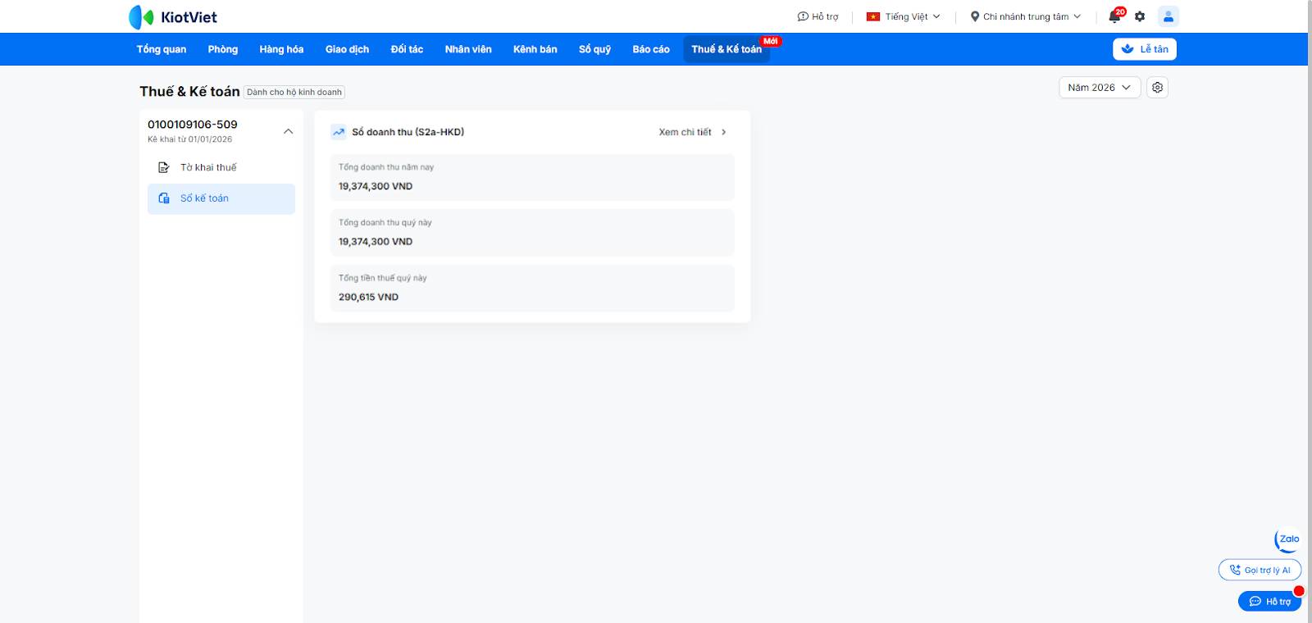Click the Thuế & Kế toán page heading

189,92
